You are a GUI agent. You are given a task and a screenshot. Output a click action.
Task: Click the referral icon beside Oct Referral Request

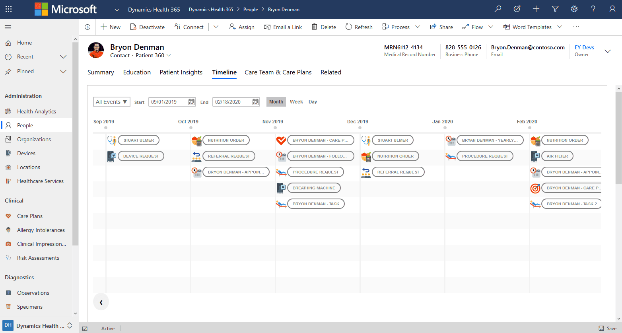196,156
